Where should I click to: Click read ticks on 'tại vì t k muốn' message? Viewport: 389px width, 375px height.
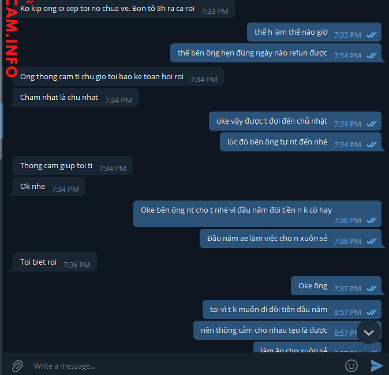point(372,312)
